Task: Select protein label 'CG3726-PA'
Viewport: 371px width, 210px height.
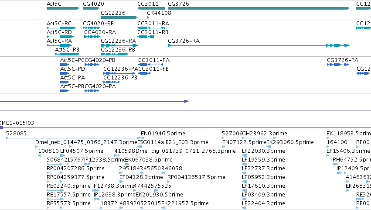Action: (x=343, y=60)
